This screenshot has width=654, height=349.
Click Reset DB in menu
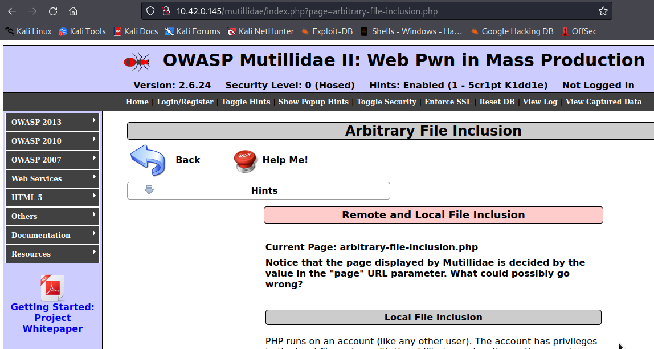497,102
